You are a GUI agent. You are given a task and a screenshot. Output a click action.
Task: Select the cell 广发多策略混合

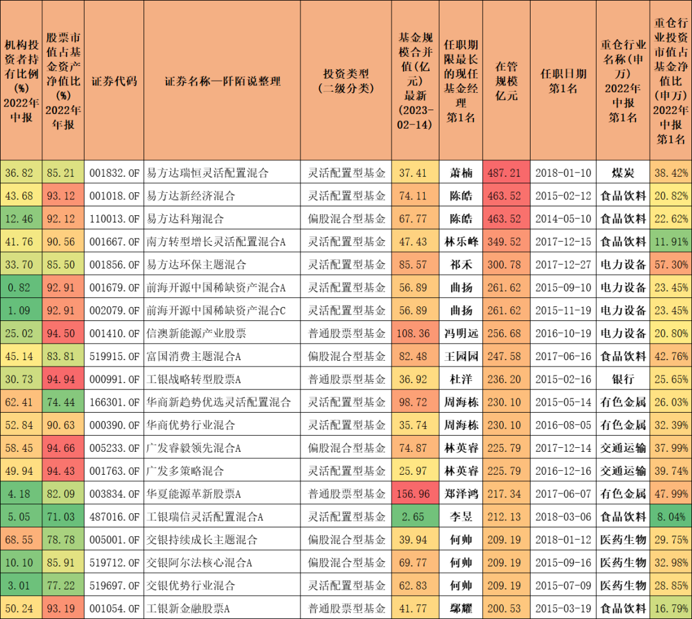pyautogui.click(x=222, y=471)
